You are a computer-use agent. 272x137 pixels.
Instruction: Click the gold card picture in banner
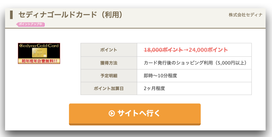pos(40,53)
